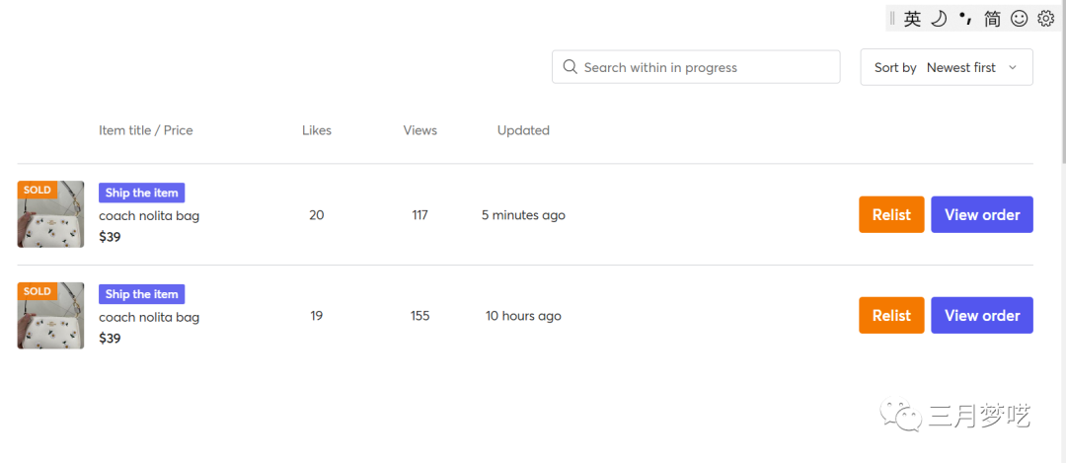This screenshot has height=463, width=1066.
Task: Open IME settings gear icon
Action: pyautogui.click(x=1046, y=19)
